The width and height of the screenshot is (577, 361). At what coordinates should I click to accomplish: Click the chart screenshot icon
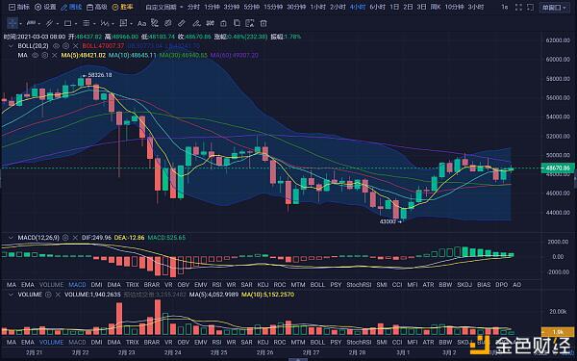click(x=530, y=7)
